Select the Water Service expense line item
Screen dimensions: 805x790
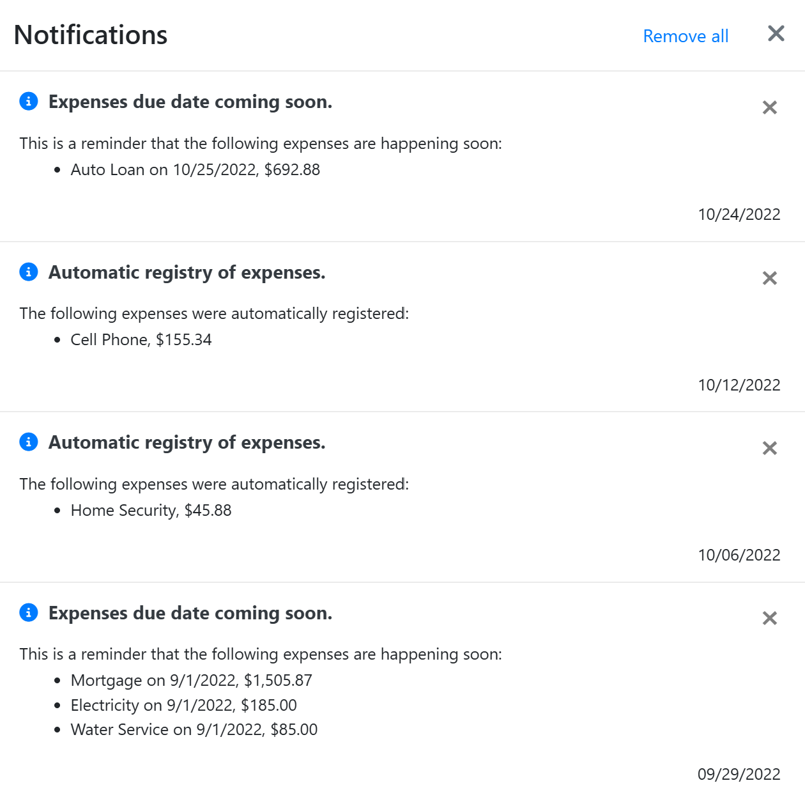click(194, 729)
